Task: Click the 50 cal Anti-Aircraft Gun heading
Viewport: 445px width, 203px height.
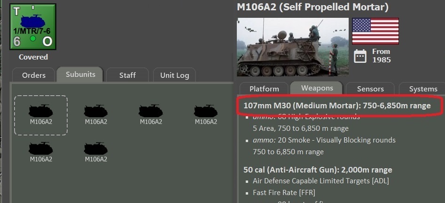Action: pos(318,170)
